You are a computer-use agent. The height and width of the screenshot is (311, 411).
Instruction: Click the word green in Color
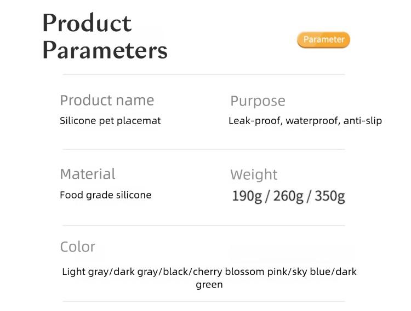[x=209, y=285]
